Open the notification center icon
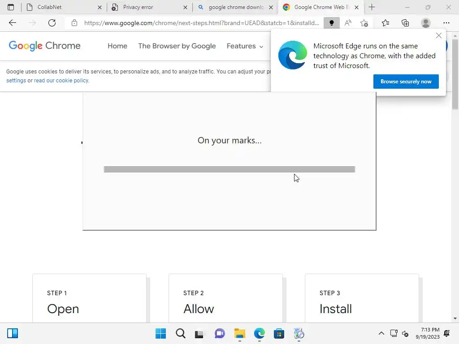Screen dimensions: 459x344 coord(447,333)
